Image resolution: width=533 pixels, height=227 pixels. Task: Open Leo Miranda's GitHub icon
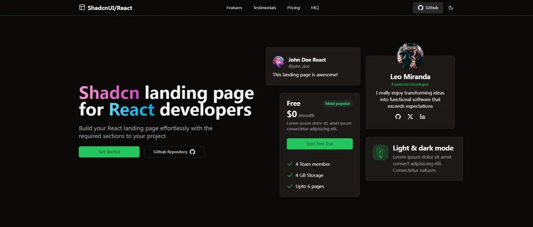398,117
